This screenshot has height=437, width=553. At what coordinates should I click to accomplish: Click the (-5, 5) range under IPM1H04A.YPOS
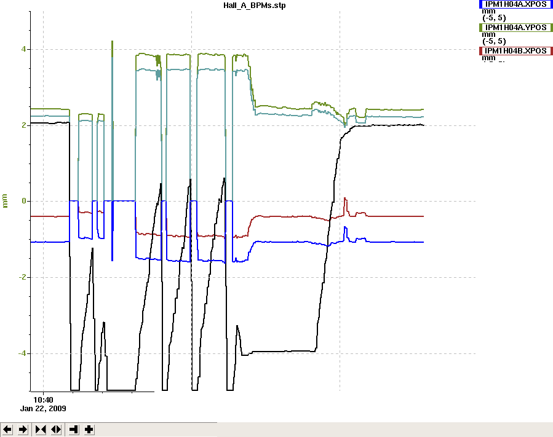[494, 41]
